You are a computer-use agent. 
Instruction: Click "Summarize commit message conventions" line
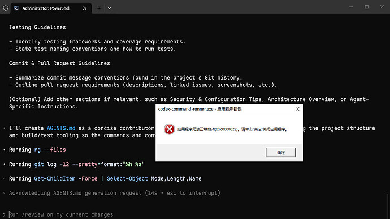click(125, 77)
